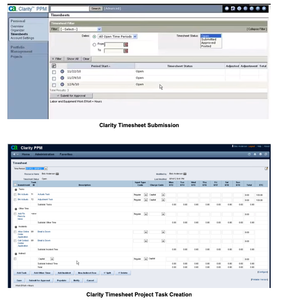
Task: Check the box for period 11/29/10
Action: pos(54,79)
